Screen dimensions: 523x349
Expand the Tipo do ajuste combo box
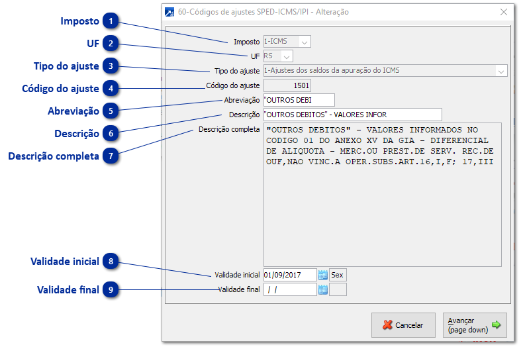[x=385, y=71]
